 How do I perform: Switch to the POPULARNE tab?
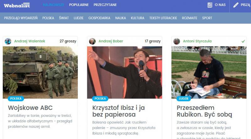79,5
